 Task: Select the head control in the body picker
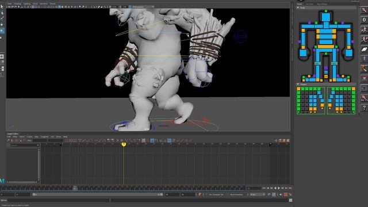(326, 17)
